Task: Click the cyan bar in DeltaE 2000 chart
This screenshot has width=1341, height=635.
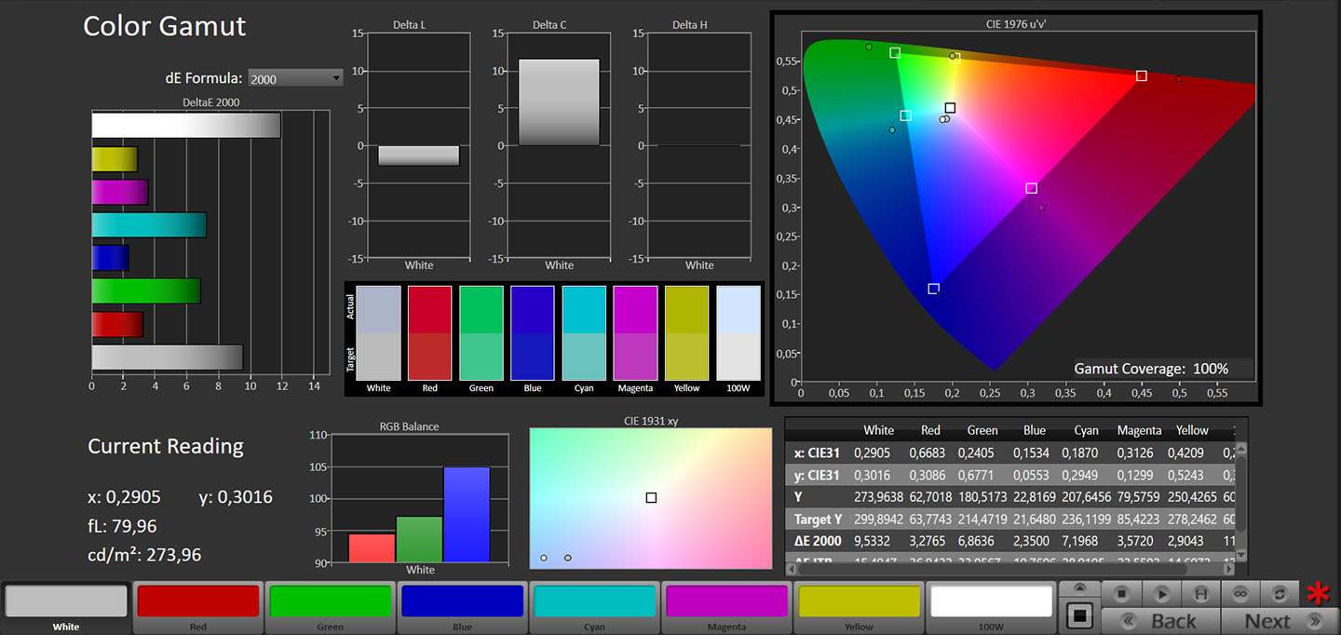Action: 149,225
